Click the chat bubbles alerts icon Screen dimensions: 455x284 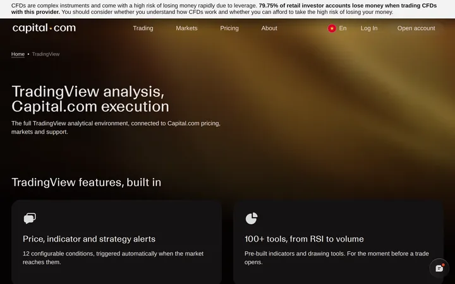[x=30, y=218]
